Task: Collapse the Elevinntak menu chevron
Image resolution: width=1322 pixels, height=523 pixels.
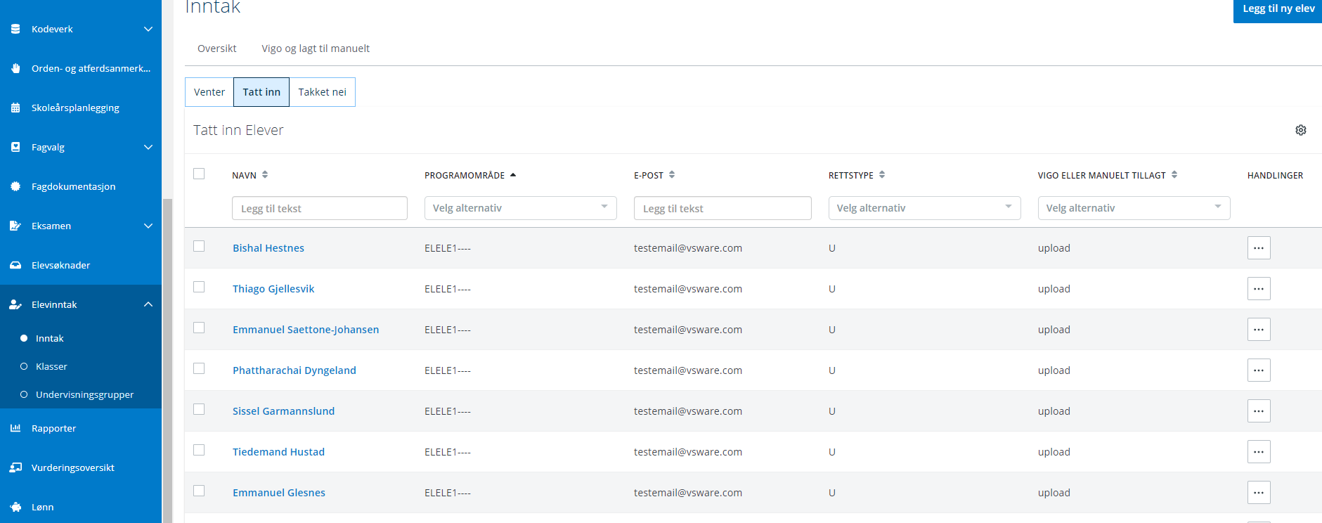Action: pos(148,304)
